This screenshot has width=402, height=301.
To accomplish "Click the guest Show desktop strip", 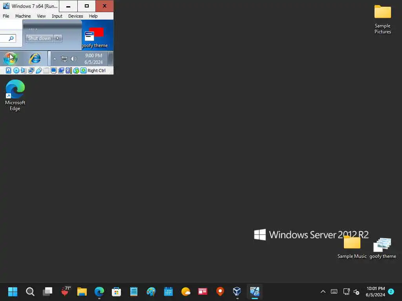I will coord(110,58).
